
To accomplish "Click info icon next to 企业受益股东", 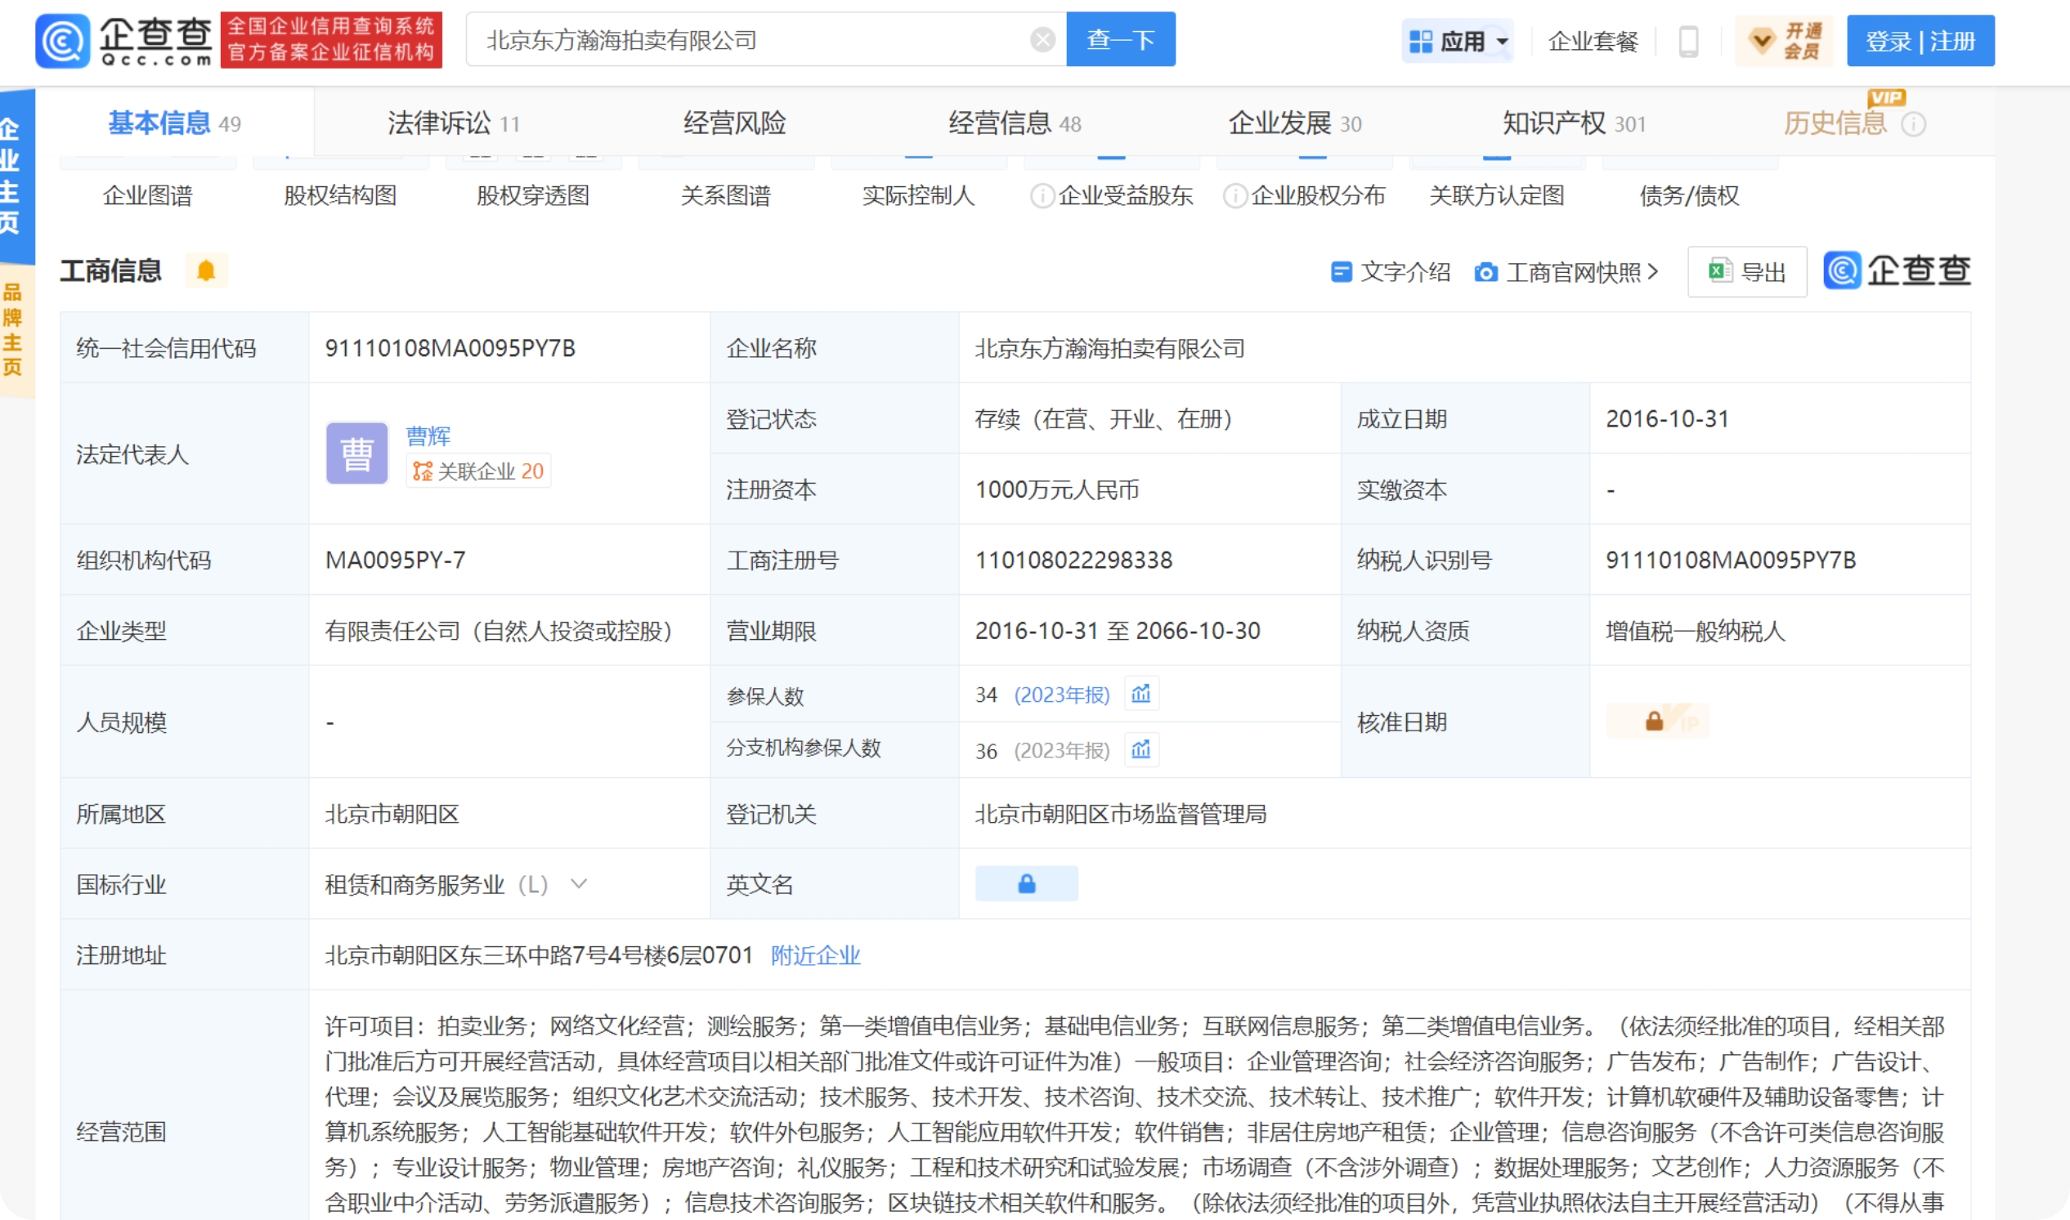I will pyautogui.click(x=1042, y=195).
